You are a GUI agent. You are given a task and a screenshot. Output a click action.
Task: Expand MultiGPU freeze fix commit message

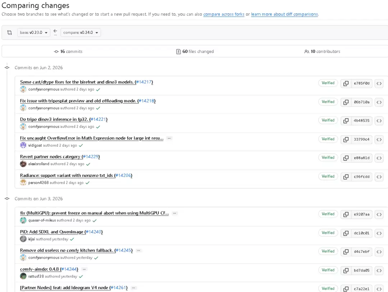pos(175,213)
